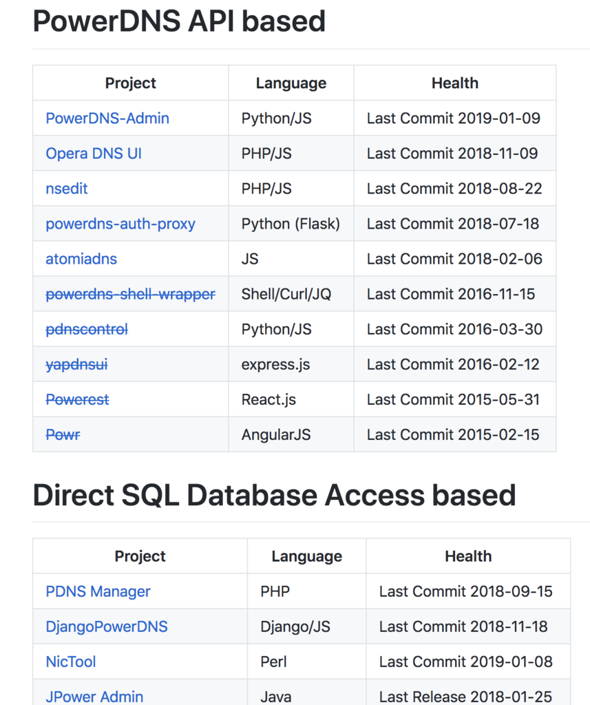Viewport: 590px width, 705px height.
Task: Follow the nsedit project link
Action: pyautogui.click(x=67, y=189)
